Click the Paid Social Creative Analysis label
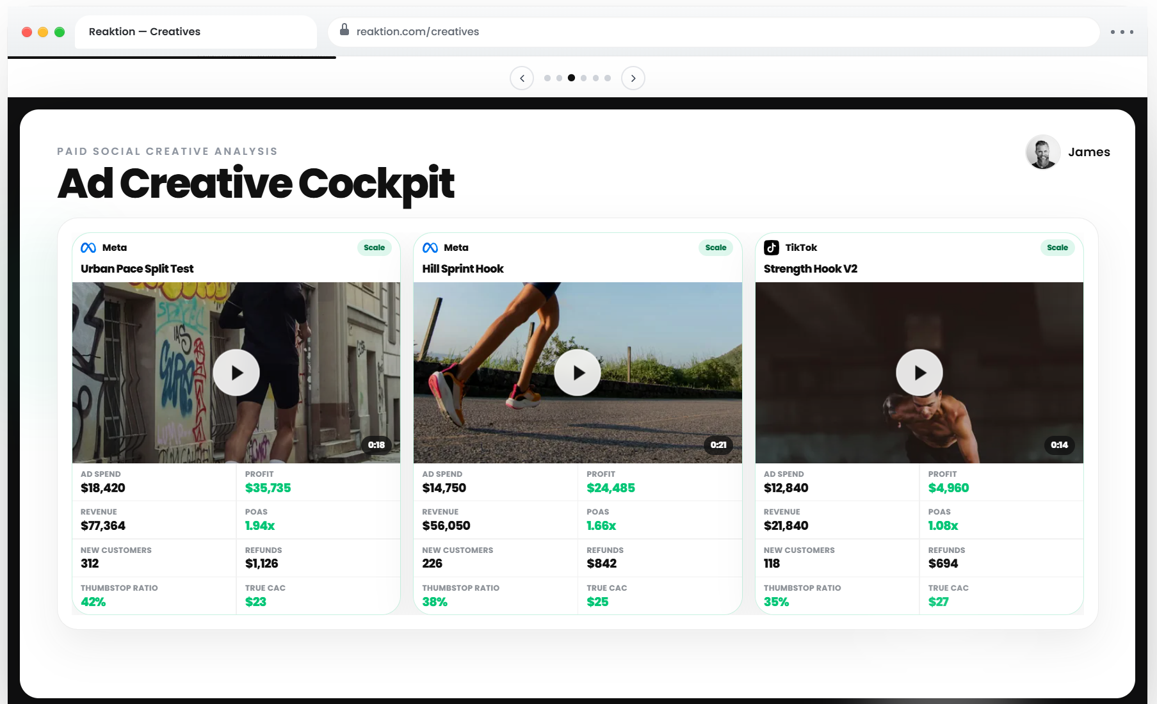The image size is (1157, 704). coord(167,151)
